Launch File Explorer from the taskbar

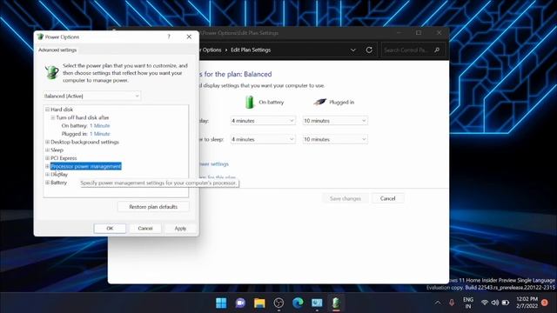pyautogui.click(x=259, y=303)
